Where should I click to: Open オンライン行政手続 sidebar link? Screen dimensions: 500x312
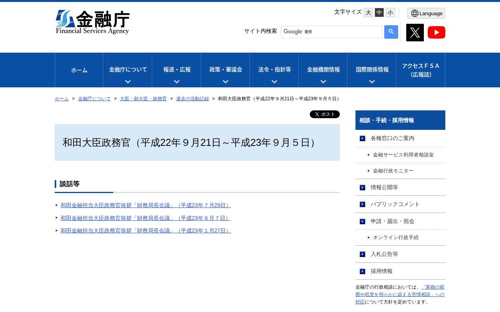click(400, 238)
